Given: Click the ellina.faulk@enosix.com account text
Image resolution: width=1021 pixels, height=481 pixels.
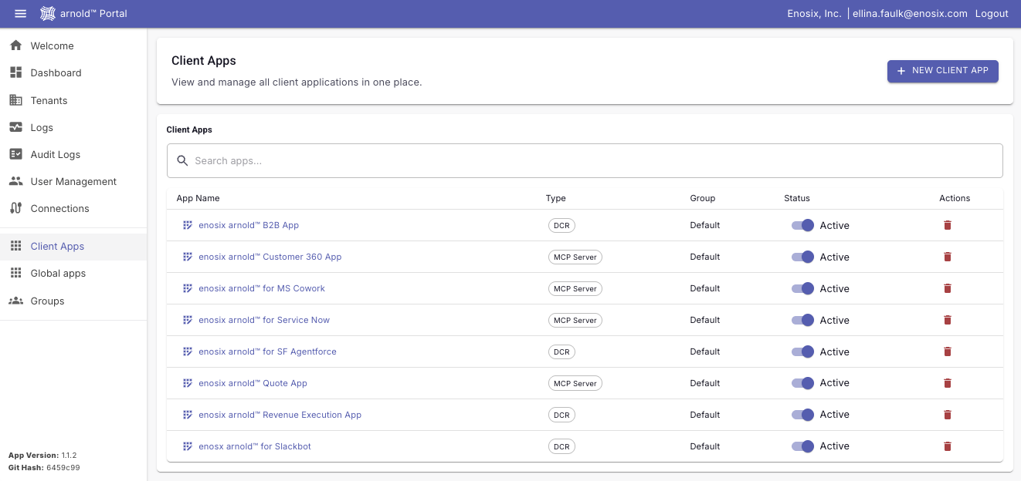Looking at the screenshot, I should 910,13.
